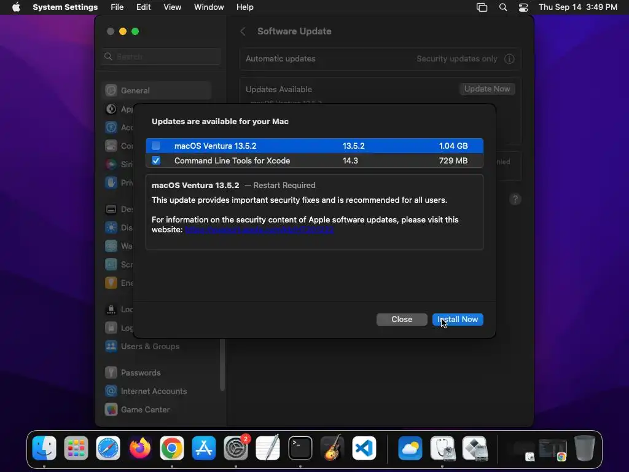Select the macOS Ventura 13.5.2 update row

(x=314, y=146)
